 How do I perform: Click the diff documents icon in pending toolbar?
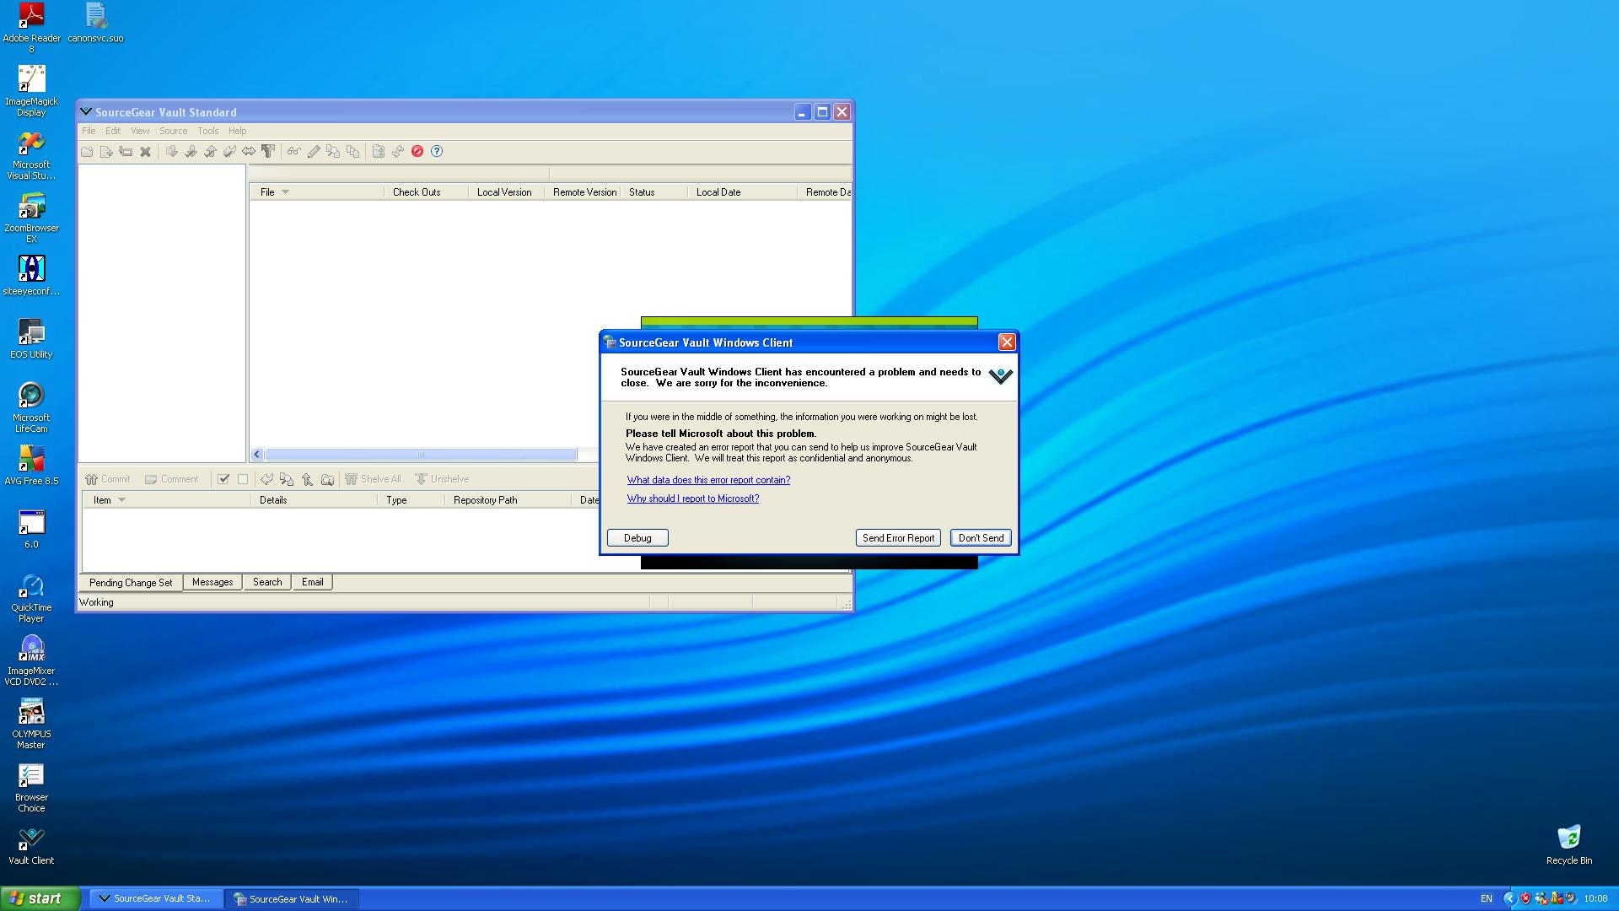pos(287,479)
